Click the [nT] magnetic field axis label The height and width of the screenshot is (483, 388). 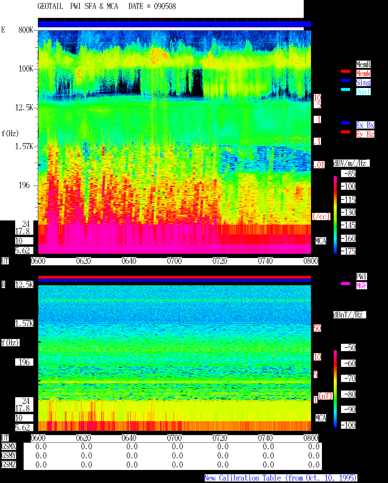[x=326, y=396]
